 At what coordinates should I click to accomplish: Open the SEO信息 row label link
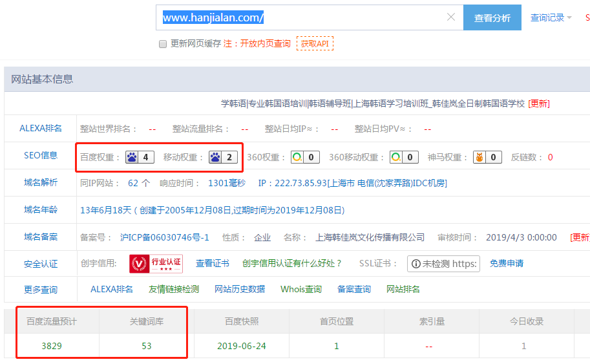click(41, 155)
